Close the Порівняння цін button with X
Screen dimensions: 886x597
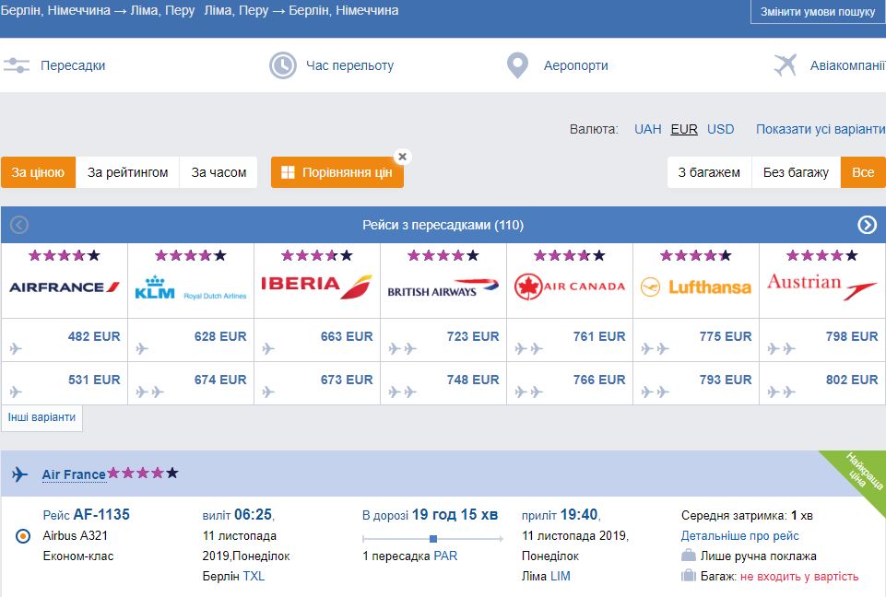click(x=402, y=157)
